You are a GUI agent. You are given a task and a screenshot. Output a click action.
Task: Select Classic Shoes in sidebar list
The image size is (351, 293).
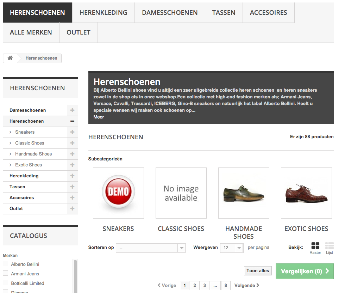30,143
